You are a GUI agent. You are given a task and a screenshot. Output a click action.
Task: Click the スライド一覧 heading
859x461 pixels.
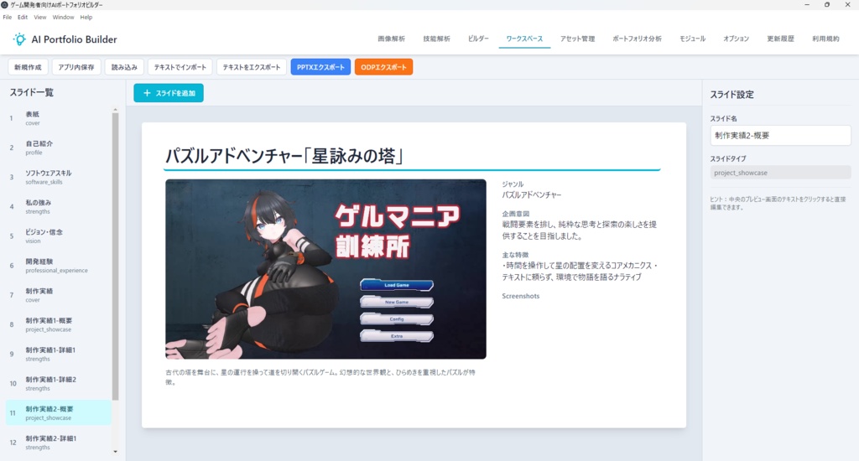(x=32, y=92)
